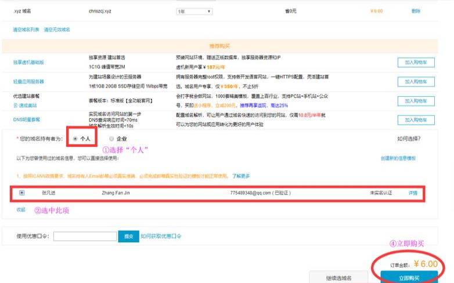
Task: Click the 推荐购买 section header
Action: 219,46
